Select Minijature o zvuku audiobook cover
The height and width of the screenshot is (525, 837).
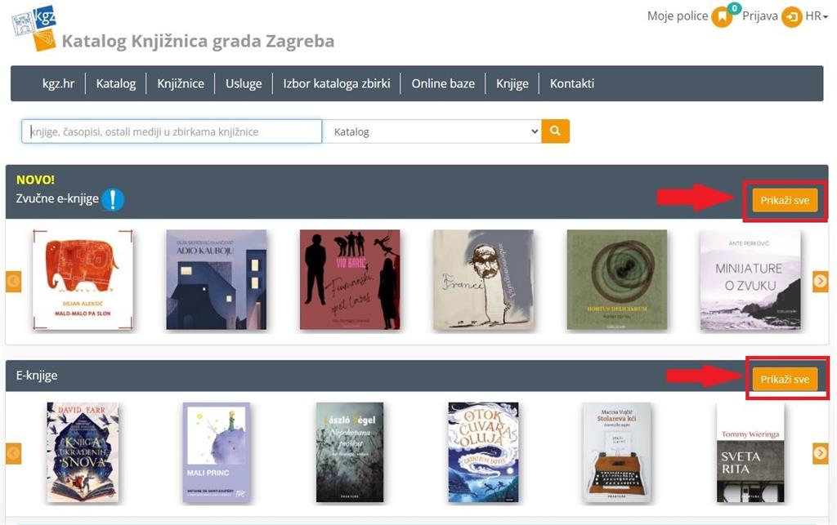point(750,279)
